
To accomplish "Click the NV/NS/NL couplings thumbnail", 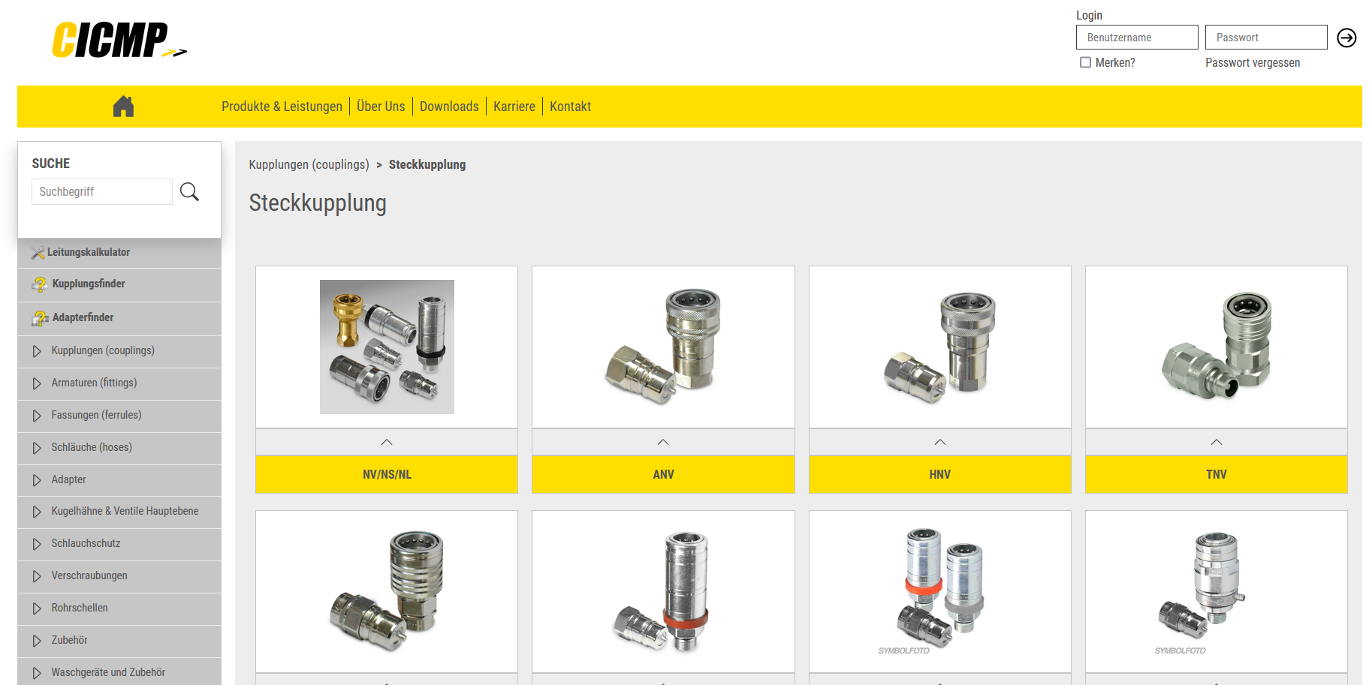I will [x=387, y=347].
